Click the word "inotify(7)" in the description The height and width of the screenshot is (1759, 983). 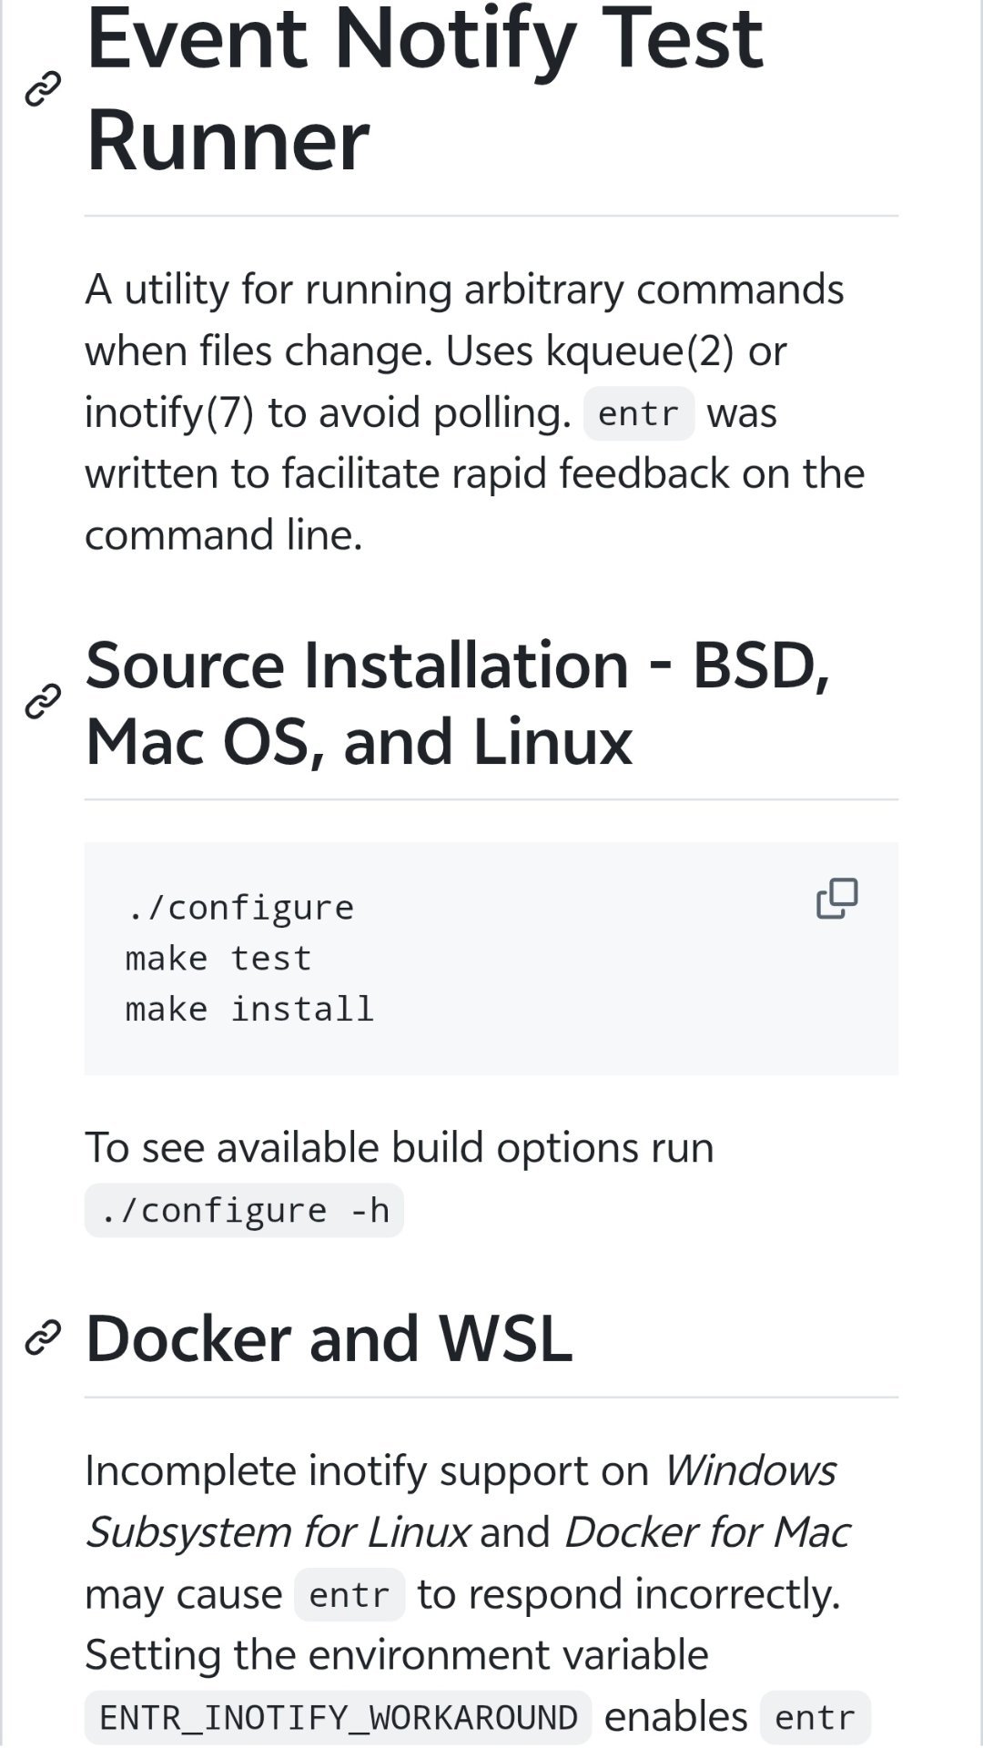(169, 413)
